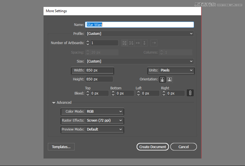Select the Grid by Row artboard arrangement icon

125,43
